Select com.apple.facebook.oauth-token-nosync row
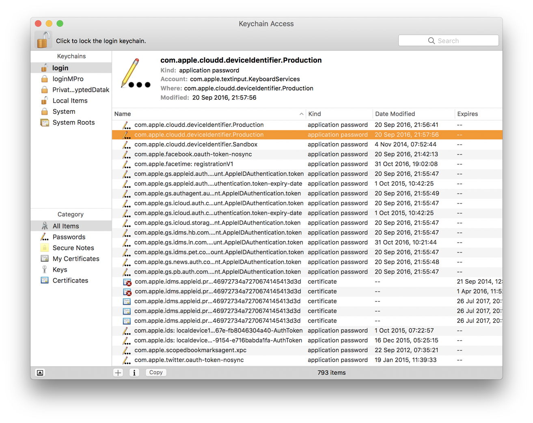 pos(193,154)
